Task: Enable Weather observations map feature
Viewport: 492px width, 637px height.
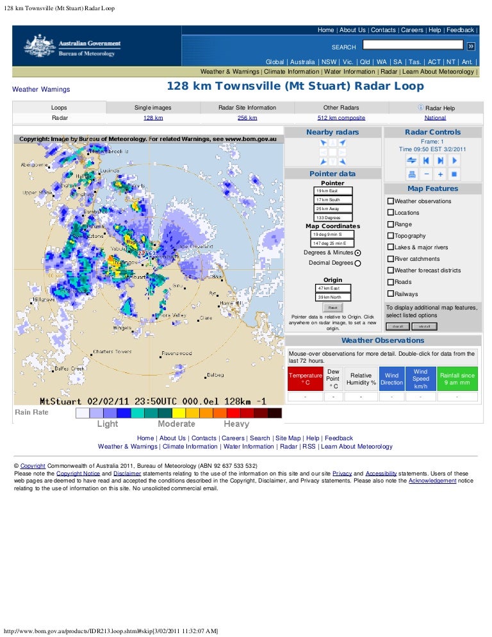Action: (x=390, y=201)
